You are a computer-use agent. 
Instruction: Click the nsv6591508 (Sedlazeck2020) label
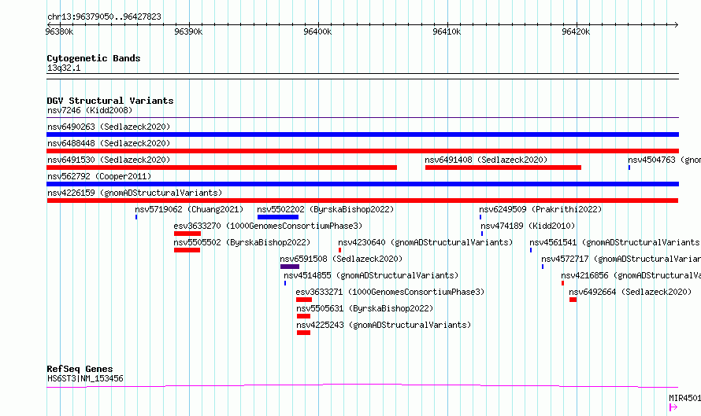coord(341,259)
